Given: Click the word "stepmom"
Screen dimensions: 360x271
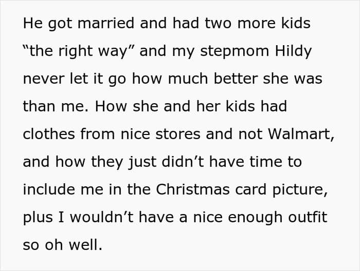Looking at the screenshot, I should point(226,51).
